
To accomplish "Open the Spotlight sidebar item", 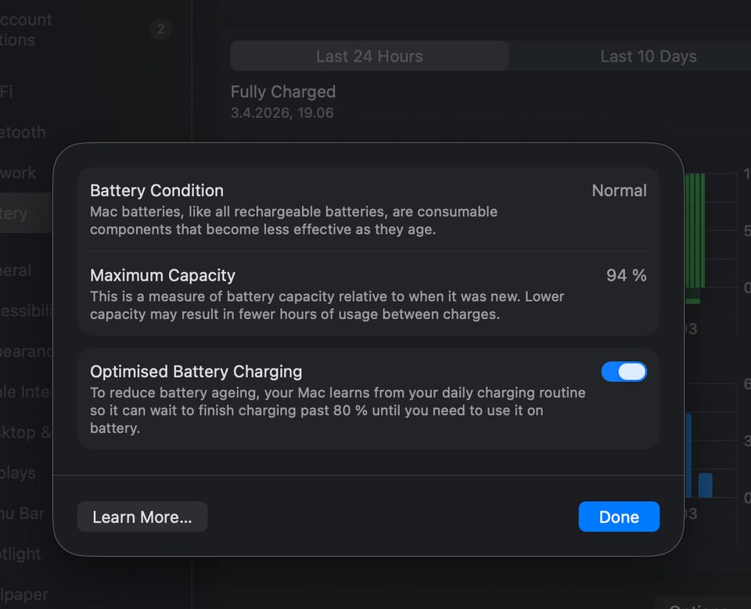I will (x=20, y=553).
